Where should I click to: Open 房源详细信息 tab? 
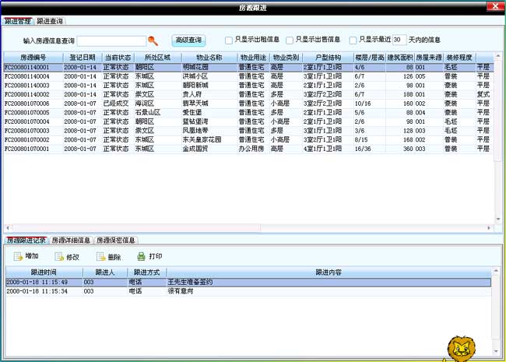point(71,241)
